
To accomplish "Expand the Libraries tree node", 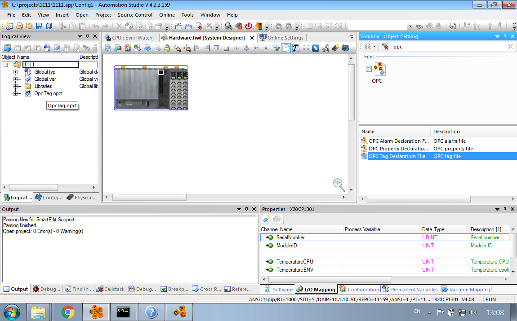I will (15, 86).
